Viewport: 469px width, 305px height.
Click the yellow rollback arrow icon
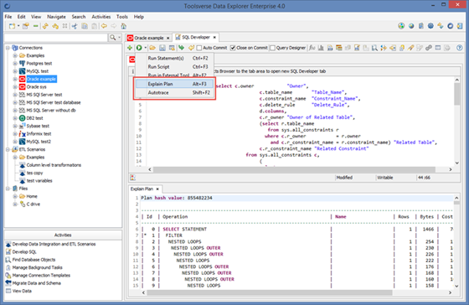[x=191, y=48]
